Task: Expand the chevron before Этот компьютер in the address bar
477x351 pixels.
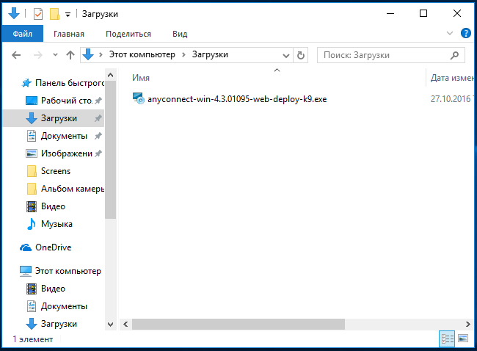Action: click(101, 55)
